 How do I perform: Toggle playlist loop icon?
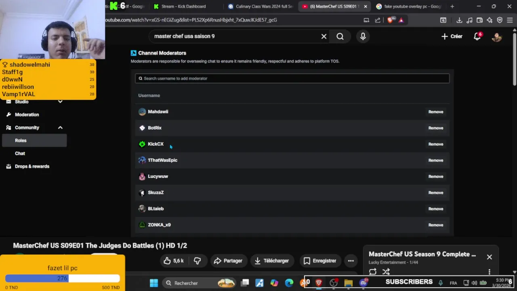373,272
